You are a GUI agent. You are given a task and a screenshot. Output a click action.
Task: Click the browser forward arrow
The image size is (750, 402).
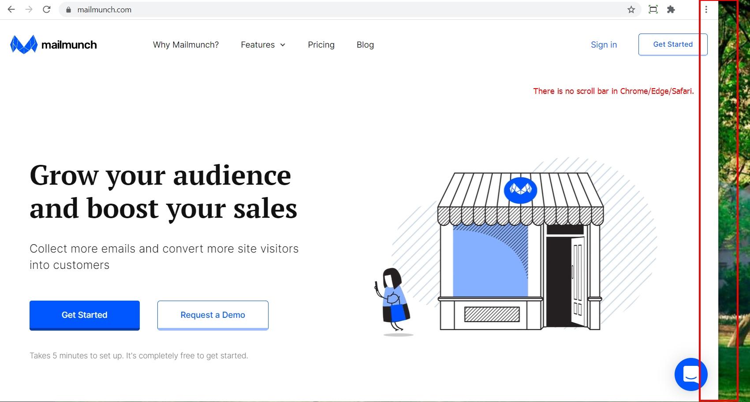point(29,9)
